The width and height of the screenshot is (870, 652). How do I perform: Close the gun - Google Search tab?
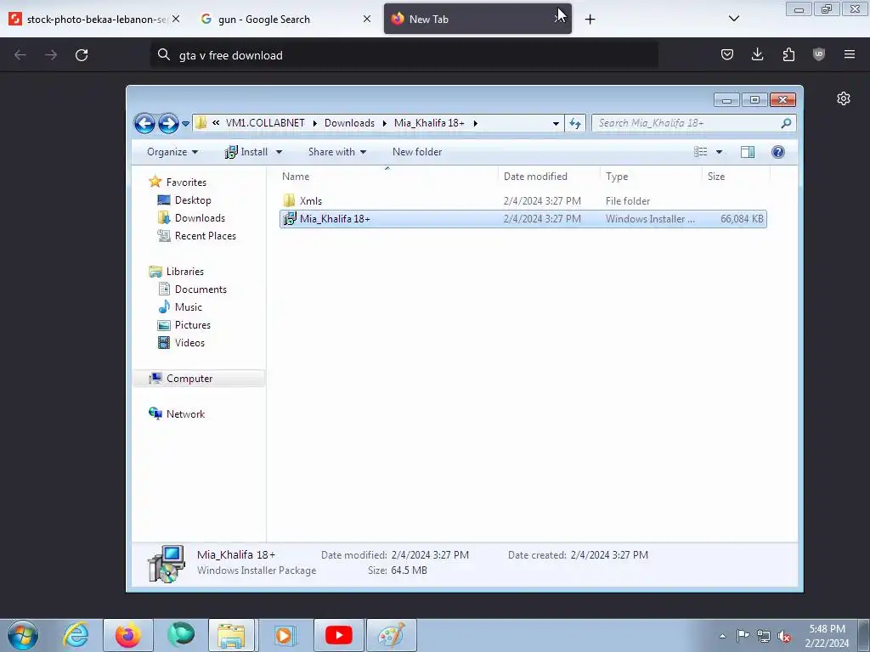(367, 19)
